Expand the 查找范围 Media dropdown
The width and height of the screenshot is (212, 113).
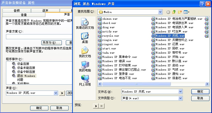(x=160, y=12)
